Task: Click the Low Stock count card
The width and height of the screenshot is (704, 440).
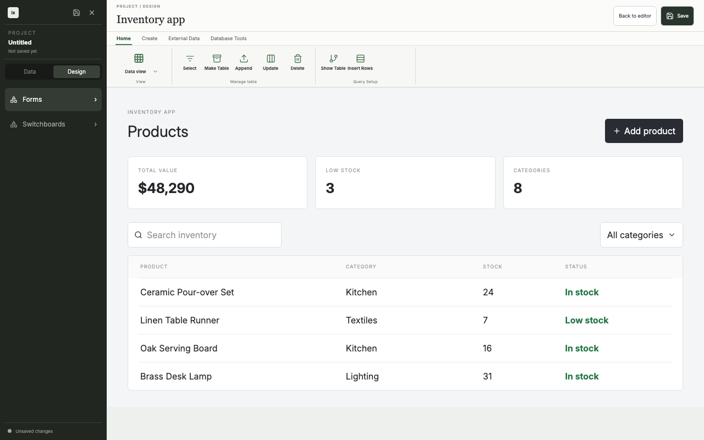Action: [405, 183]
